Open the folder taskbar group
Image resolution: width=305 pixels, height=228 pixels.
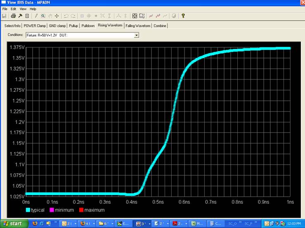(x=105, y=223)
